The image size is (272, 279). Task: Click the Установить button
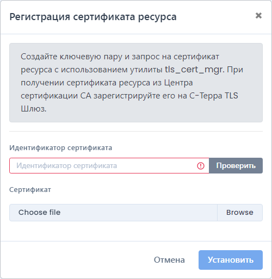tap(231, 260)
